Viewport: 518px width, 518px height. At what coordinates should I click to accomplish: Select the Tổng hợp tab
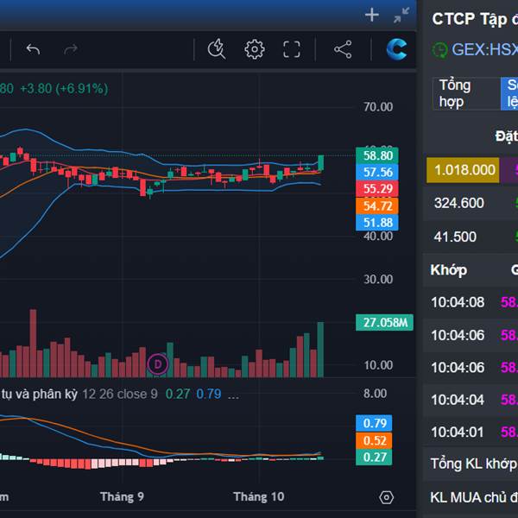(466, 93)
